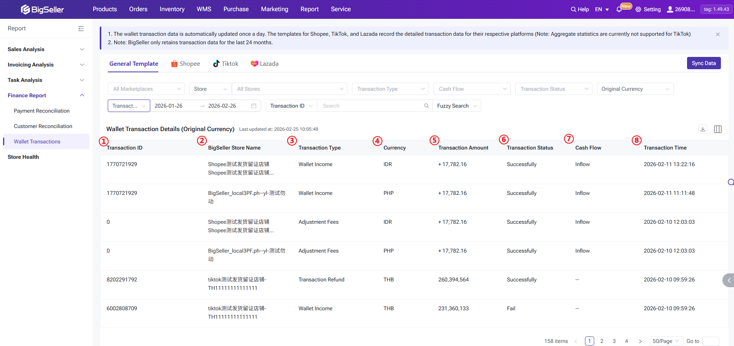Switch to the General Template tab
Screen dimensions: 734x346
[x=133, y=63]
